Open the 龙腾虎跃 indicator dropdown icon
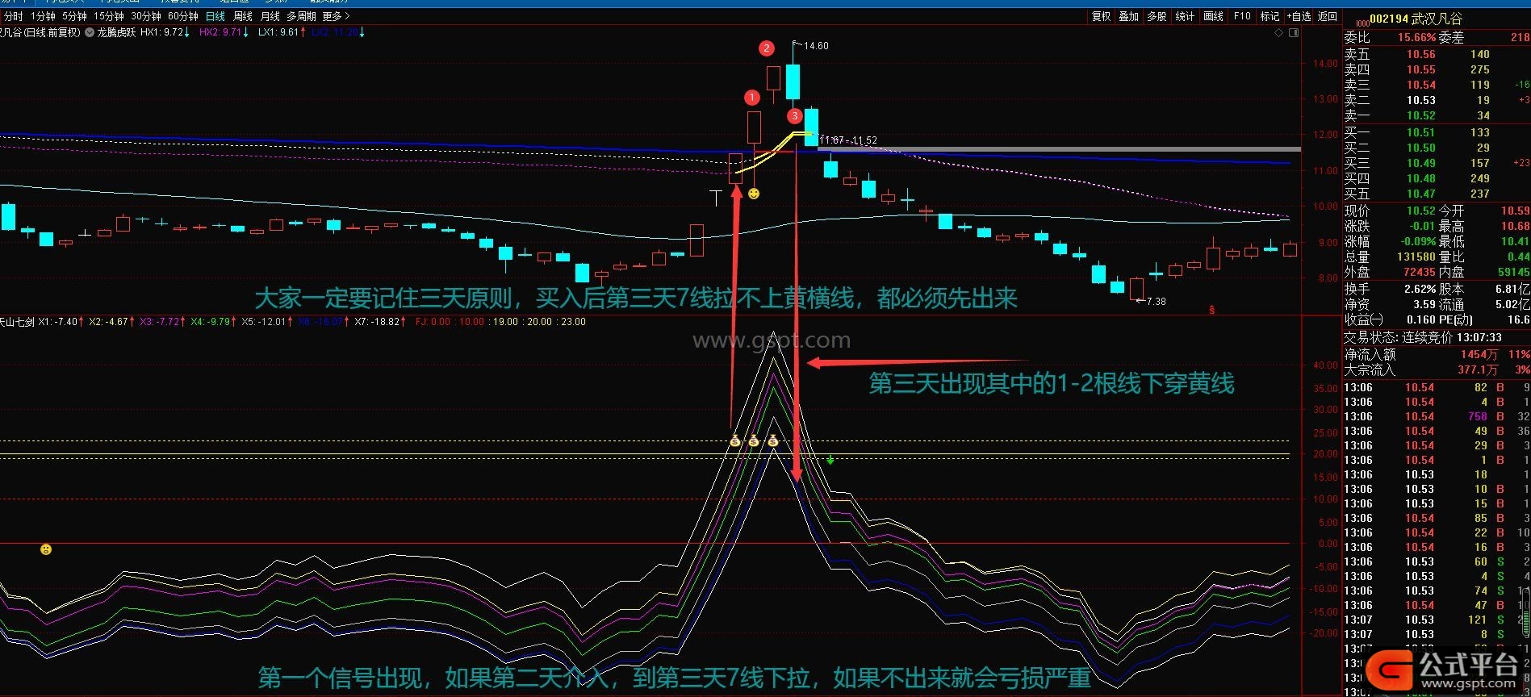 [89, 33]
